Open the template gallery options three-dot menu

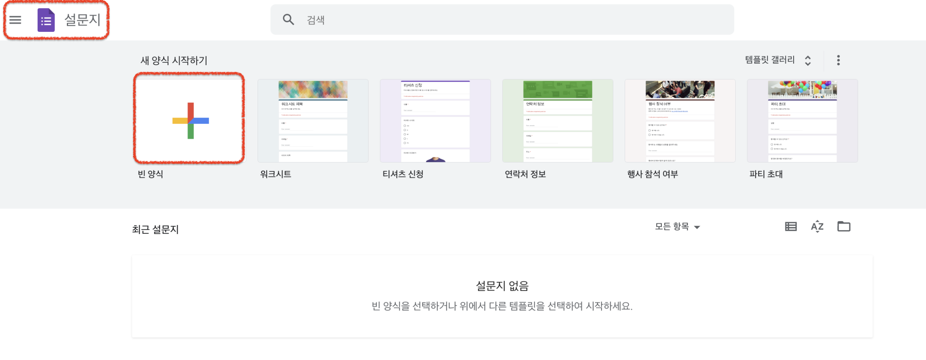[838, 60]
